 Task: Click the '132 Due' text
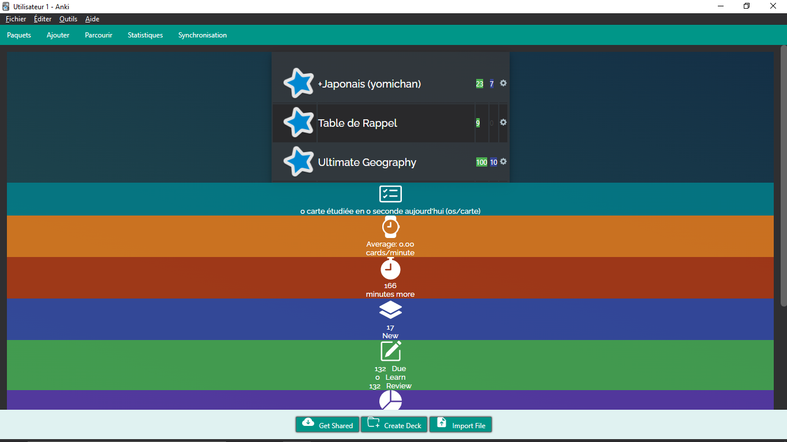tap(390, 368)
